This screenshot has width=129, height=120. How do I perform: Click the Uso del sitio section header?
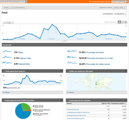[64, 45]
